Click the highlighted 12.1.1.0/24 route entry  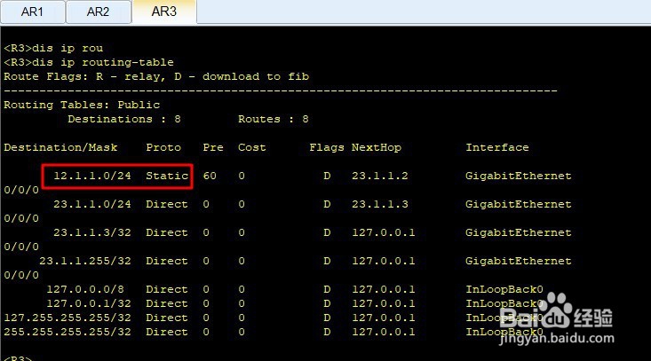click(x=92, y=176)
